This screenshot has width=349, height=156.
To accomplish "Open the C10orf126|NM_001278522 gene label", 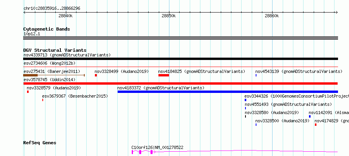I will click(x=157, y=147).
